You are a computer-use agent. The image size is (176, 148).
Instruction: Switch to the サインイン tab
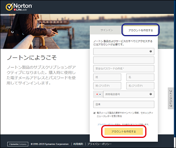[x=106, y=30]
